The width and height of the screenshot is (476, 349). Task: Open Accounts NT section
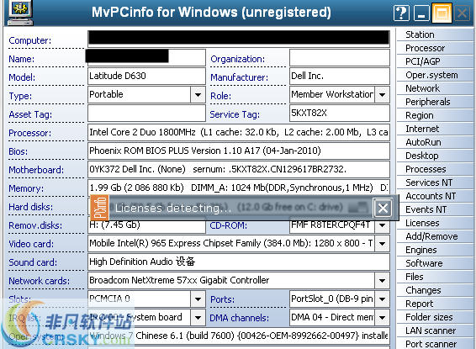435,196
